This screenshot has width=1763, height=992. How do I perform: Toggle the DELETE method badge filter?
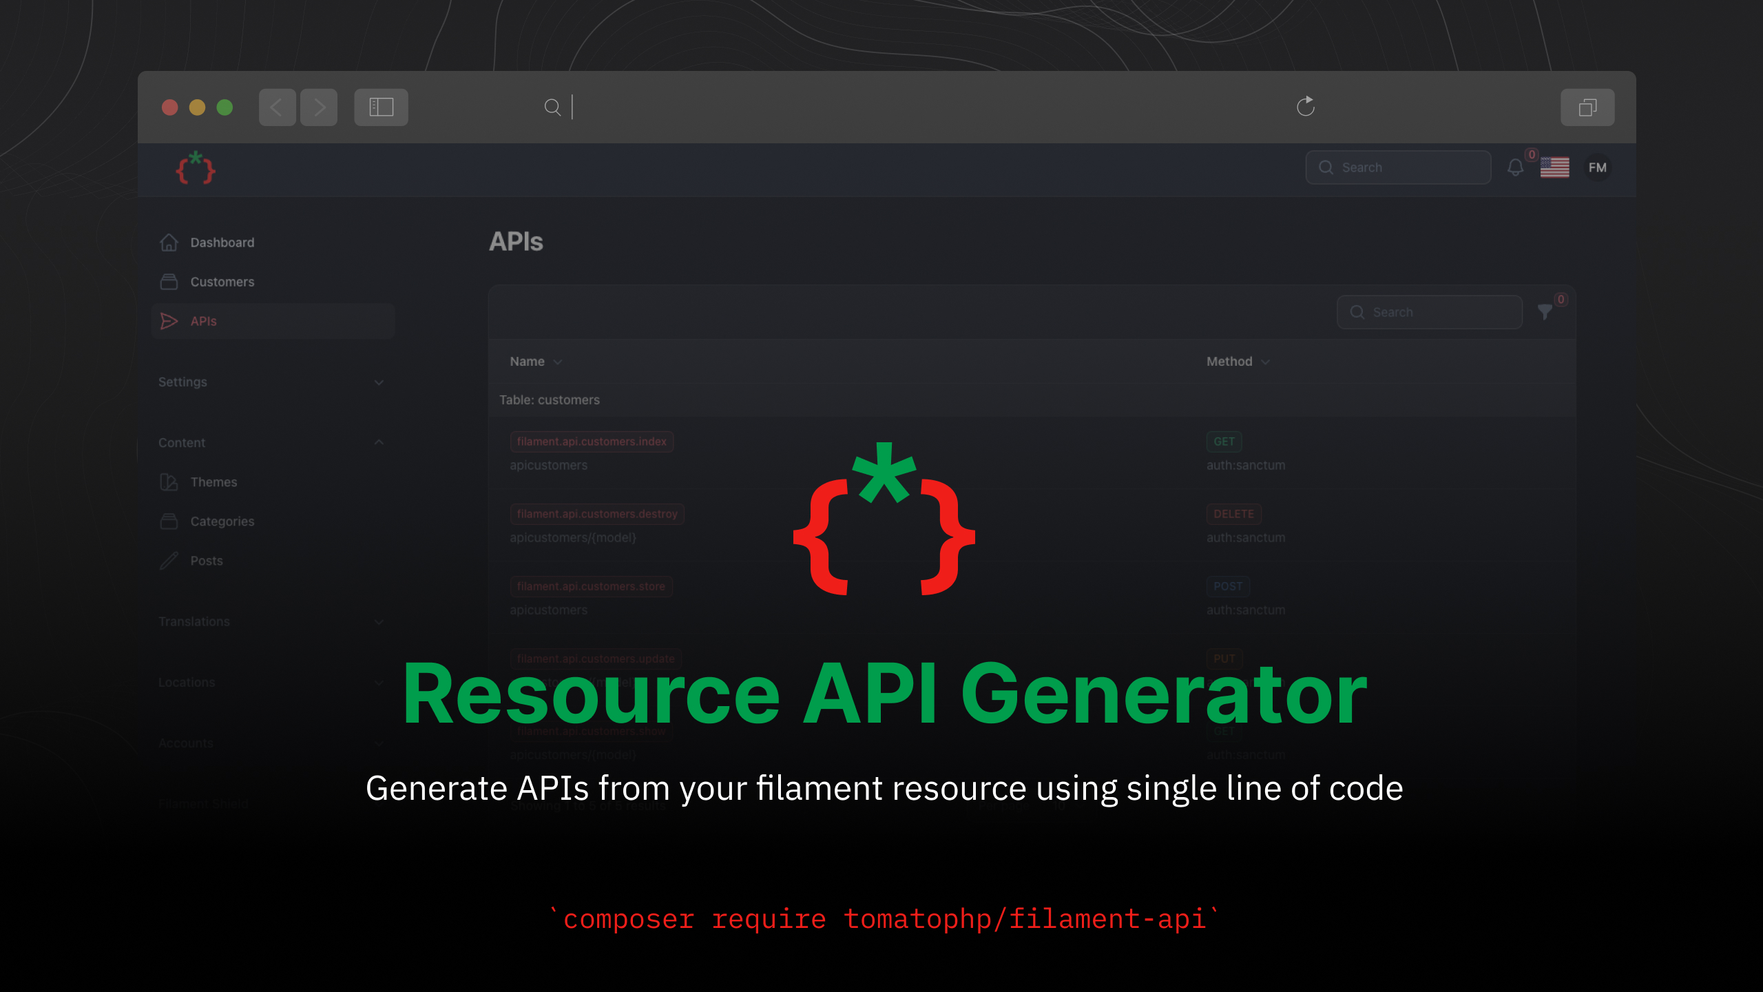(1231, 513)
